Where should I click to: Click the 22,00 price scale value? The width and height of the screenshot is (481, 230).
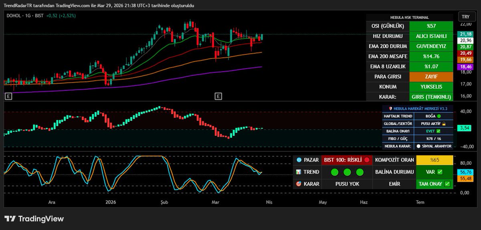pyautogui.click(x=465, y=25)
